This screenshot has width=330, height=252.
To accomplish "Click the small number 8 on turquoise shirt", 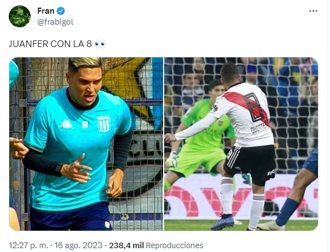I will pyautogui.click(x=85, y=125).
